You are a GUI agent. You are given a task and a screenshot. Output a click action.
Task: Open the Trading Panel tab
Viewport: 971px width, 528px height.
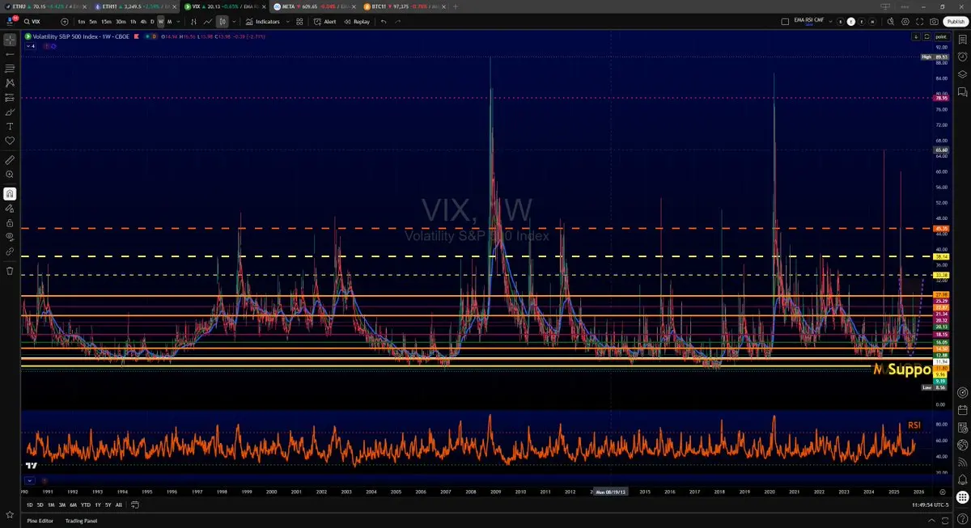coord(81,521)
